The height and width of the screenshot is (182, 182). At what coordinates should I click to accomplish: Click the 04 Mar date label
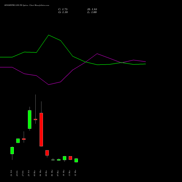coord(40,173)
